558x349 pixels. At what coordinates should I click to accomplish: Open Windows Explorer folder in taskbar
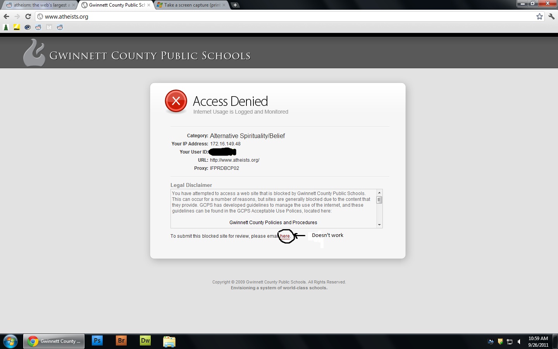pyautogui.click(x=169, y=341)
